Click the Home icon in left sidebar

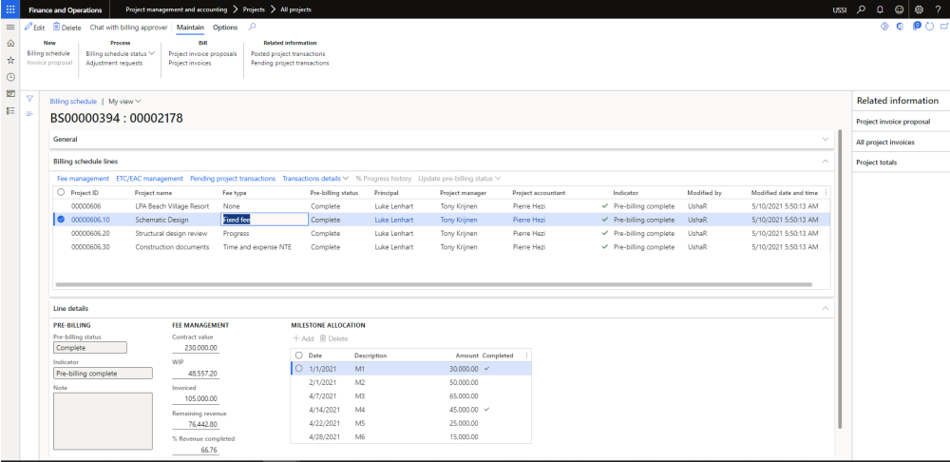tap(10, 44)
